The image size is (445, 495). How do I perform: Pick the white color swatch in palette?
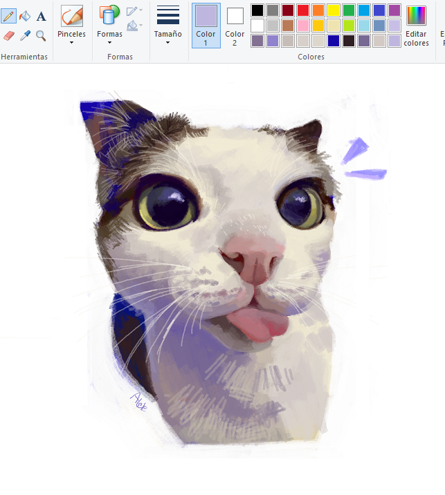click(x=257, y=26)
